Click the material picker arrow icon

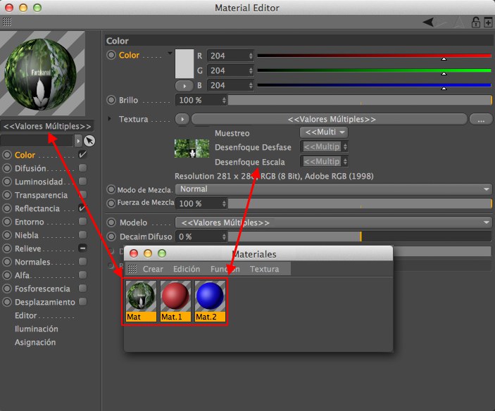coord(89,141)
